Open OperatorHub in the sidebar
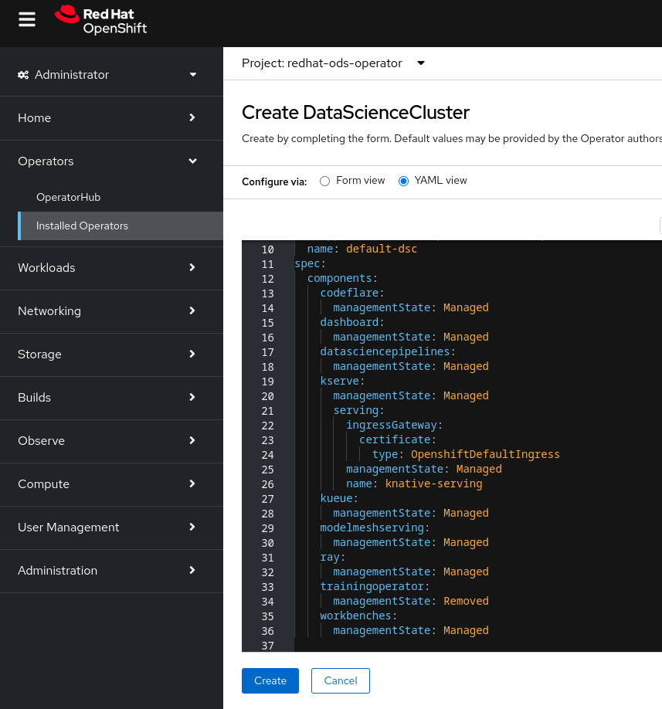This screenshot has width=662, height=709. (x=69, y=198)
